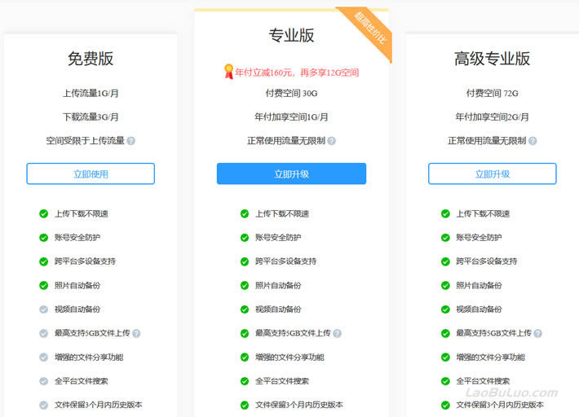Click gray check beside 免费版 文件保留3个月内历史版本
The width and height of the screenshot is (579, 417).
point(43,406)
